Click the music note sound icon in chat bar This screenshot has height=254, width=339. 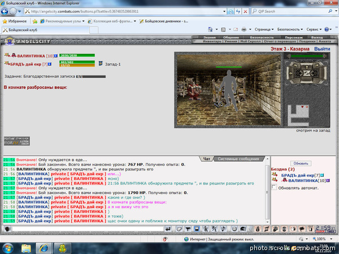[223, 229]
